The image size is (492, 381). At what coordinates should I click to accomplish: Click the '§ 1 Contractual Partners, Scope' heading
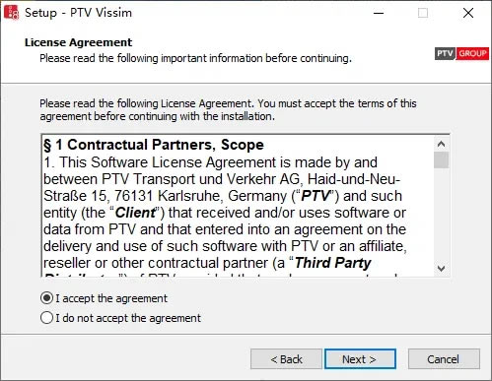tap(154, 145)
